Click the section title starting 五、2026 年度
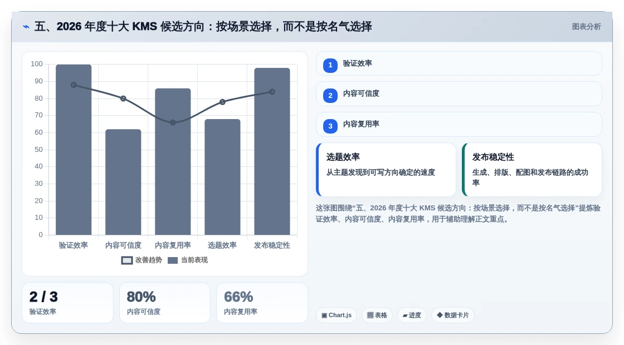Viewport: 624px width, 345px height. tap(203, 27)
